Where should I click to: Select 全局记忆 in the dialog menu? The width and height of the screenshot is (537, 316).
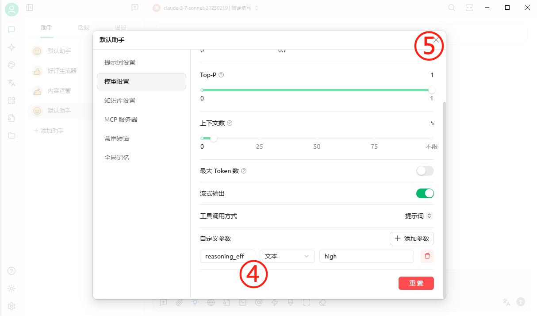pyautogui.click(x=142, y=158)
